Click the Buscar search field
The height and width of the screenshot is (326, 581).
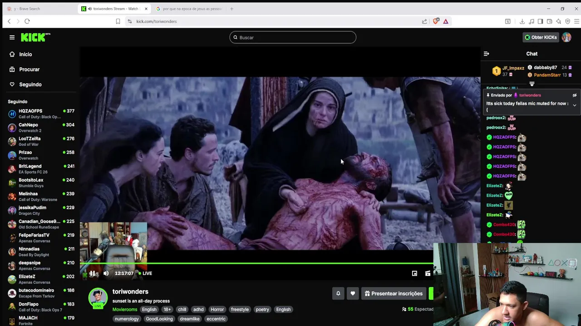293,38
